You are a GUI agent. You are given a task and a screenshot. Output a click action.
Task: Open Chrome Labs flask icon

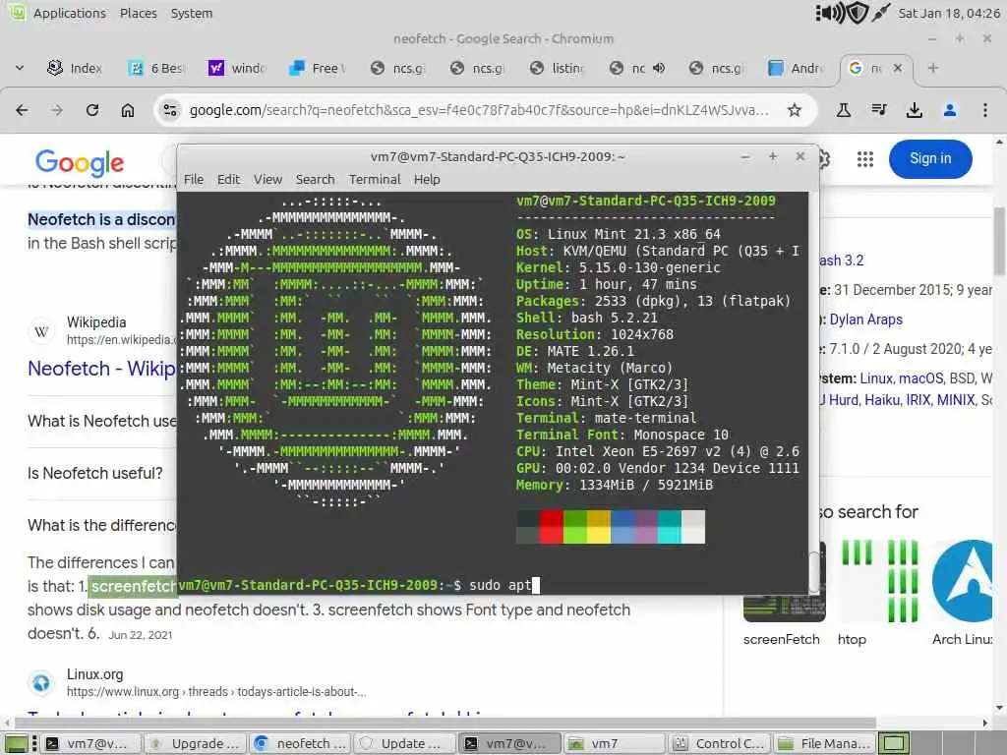tap(843, 110)
